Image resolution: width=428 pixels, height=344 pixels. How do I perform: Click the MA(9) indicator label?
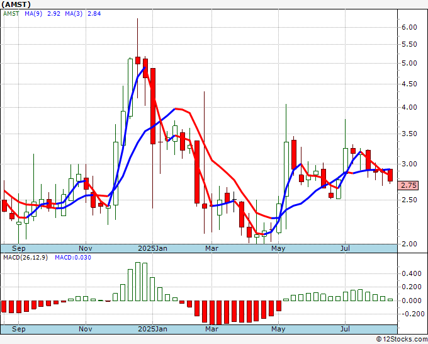[x=33, y=14]
